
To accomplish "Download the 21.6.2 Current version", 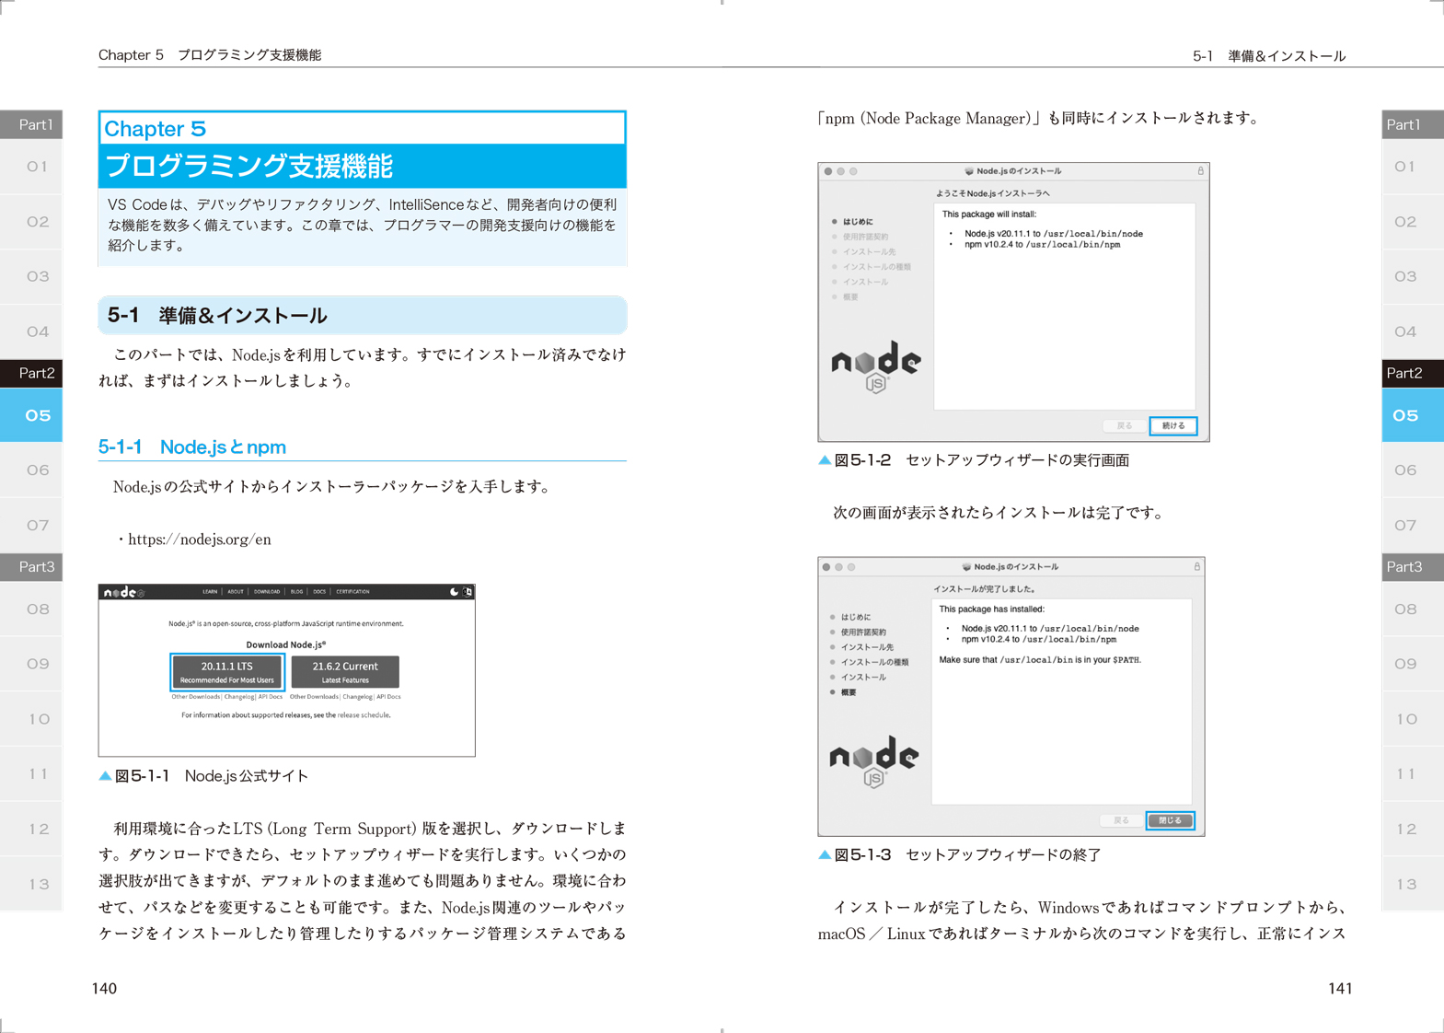I will coord(345,672).
